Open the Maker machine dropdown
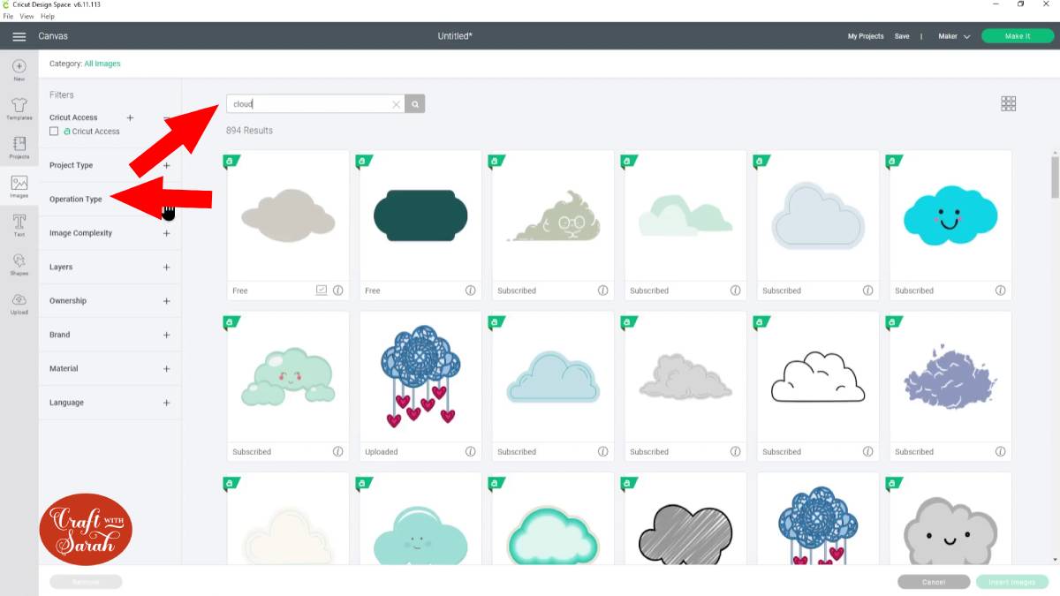 click(x=954, y=36)
